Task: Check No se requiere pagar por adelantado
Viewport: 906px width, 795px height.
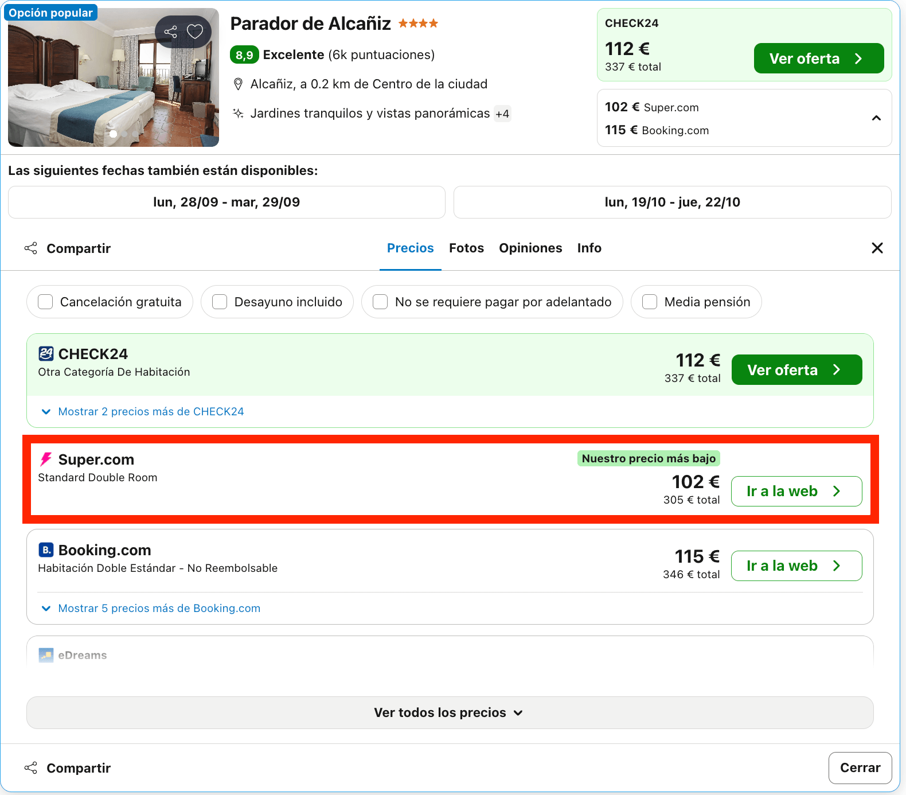Action: click(380, 302)
